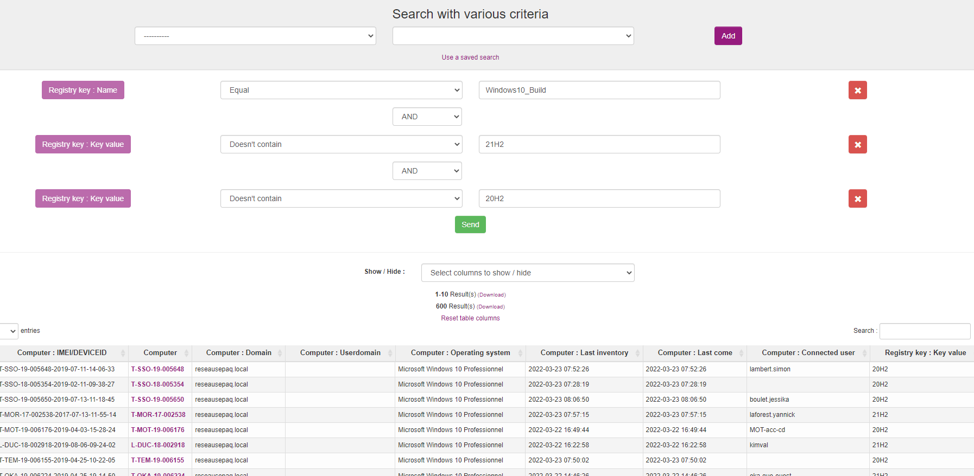Select reseausepaq.local domain in T-SSO-18-005354 row
Screen dimensions: 974x476
click(x=239, y=384)
